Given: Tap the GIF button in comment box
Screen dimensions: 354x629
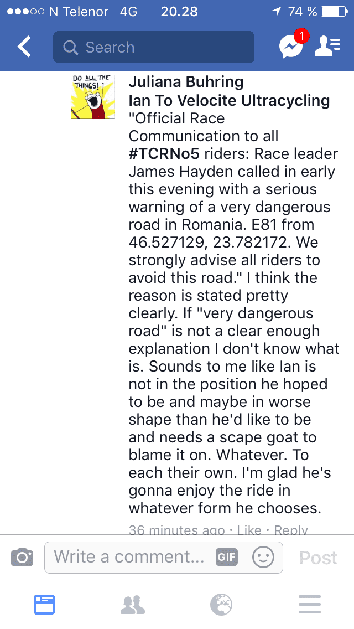Looking at the screenshot, I should 227,557.
